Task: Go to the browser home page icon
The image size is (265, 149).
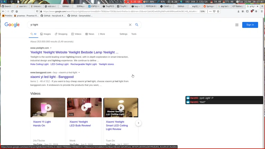Action: click(x=17, y=11)
